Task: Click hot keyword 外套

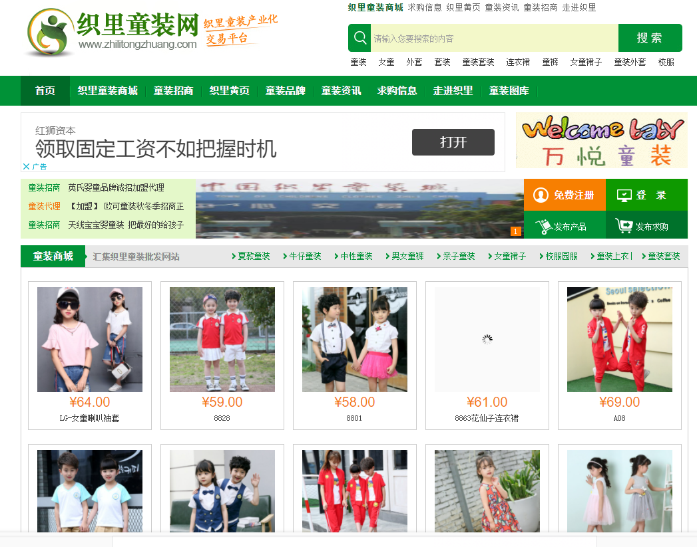Action: click(414, 62)
